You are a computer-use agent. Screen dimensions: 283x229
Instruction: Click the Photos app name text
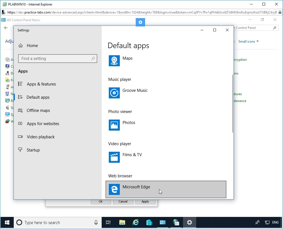point(129,123)
